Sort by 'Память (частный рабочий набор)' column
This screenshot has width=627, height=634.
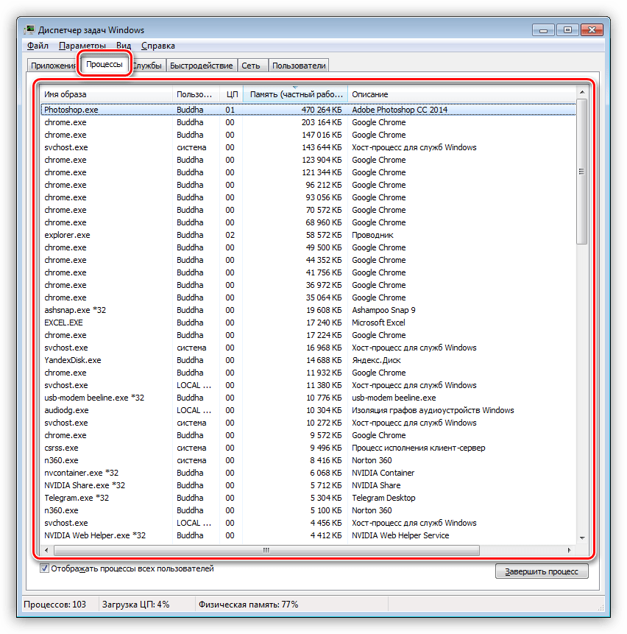tap(295, 94)
